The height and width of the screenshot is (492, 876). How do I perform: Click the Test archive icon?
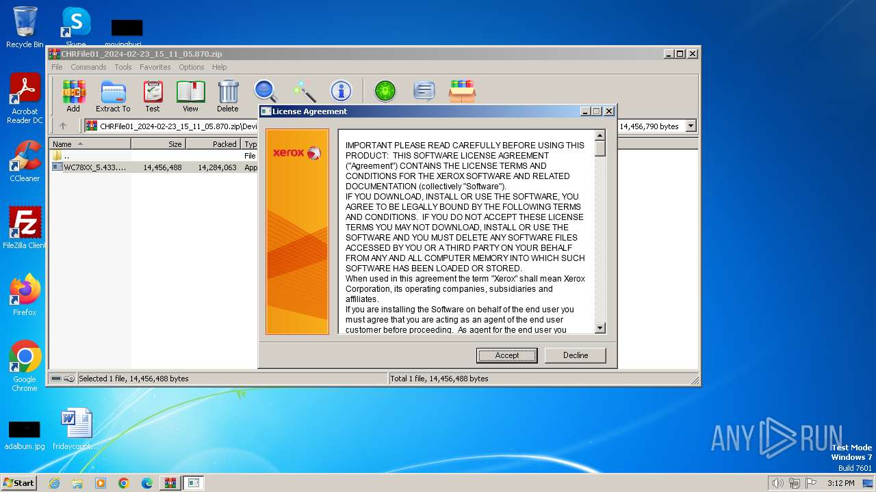click(153, 96)
